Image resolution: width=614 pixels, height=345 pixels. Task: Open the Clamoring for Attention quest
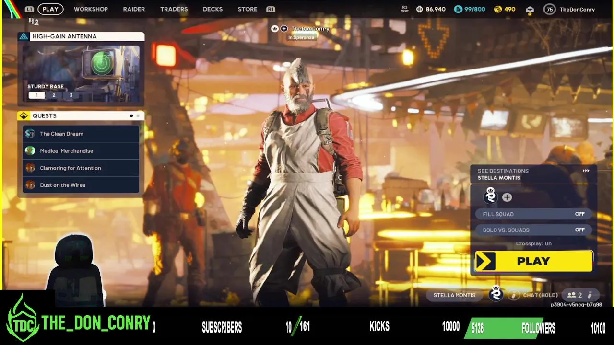click(x=81, y=168)
